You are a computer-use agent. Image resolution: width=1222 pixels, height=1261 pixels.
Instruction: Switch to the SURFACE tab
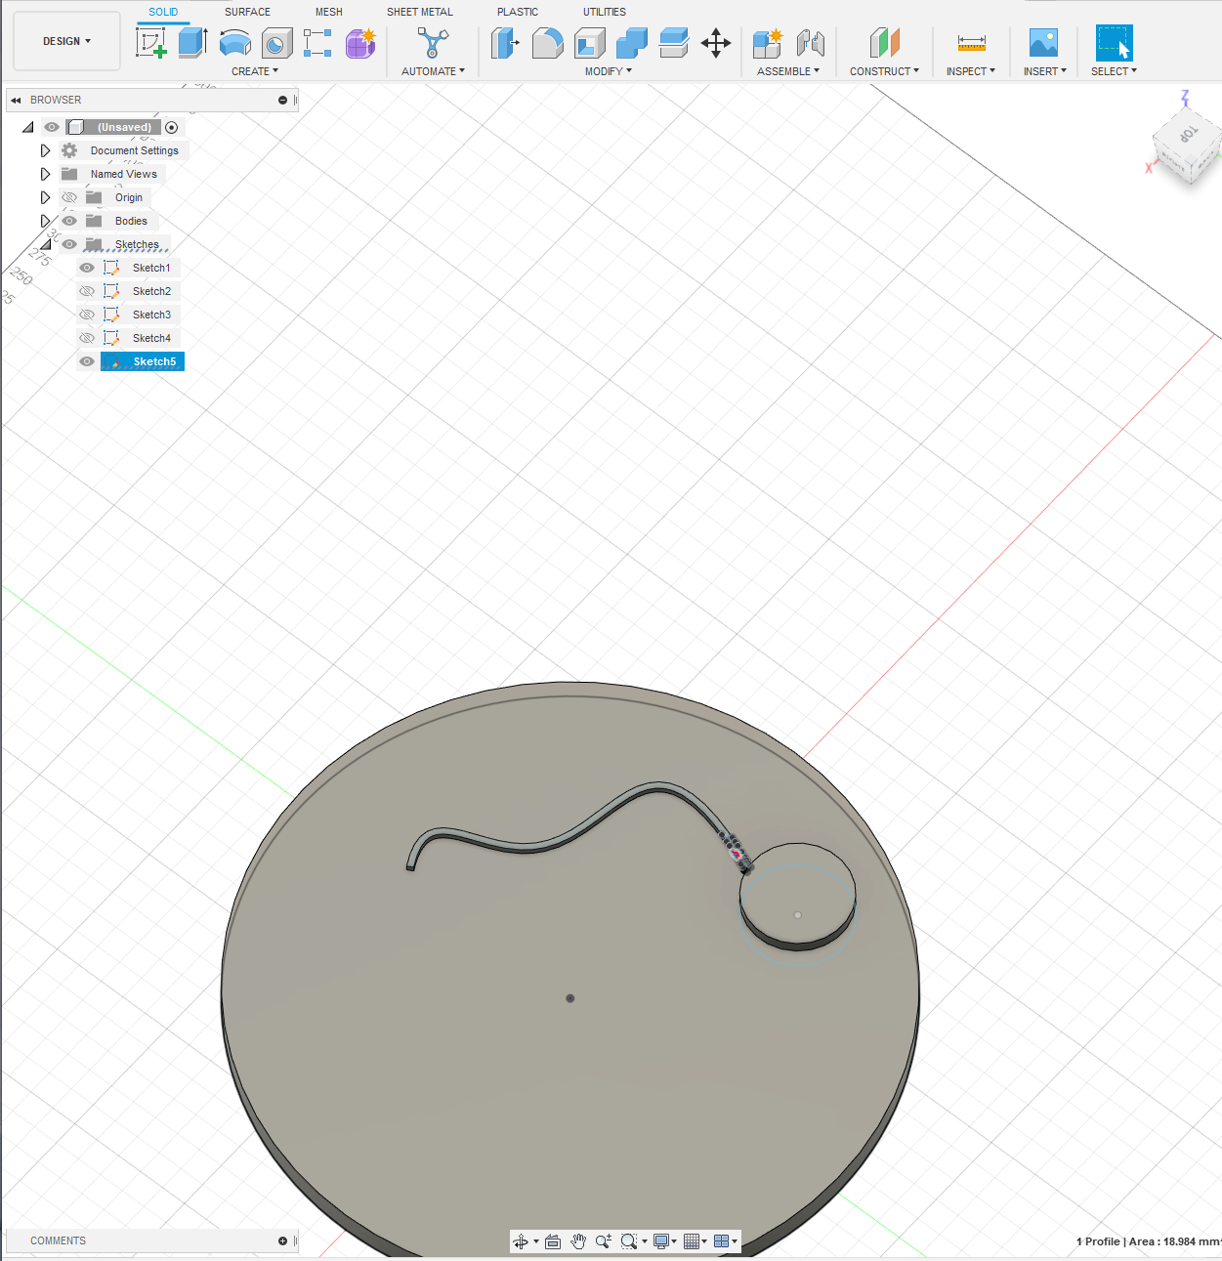247,12
